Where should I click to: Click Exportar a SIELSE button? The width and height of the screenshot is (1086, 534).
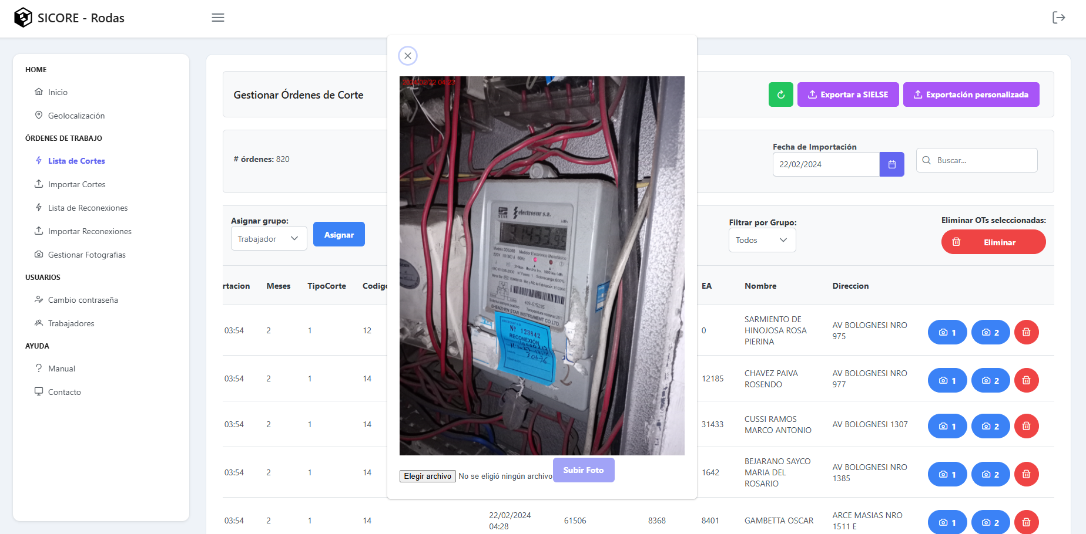[847, 94]
